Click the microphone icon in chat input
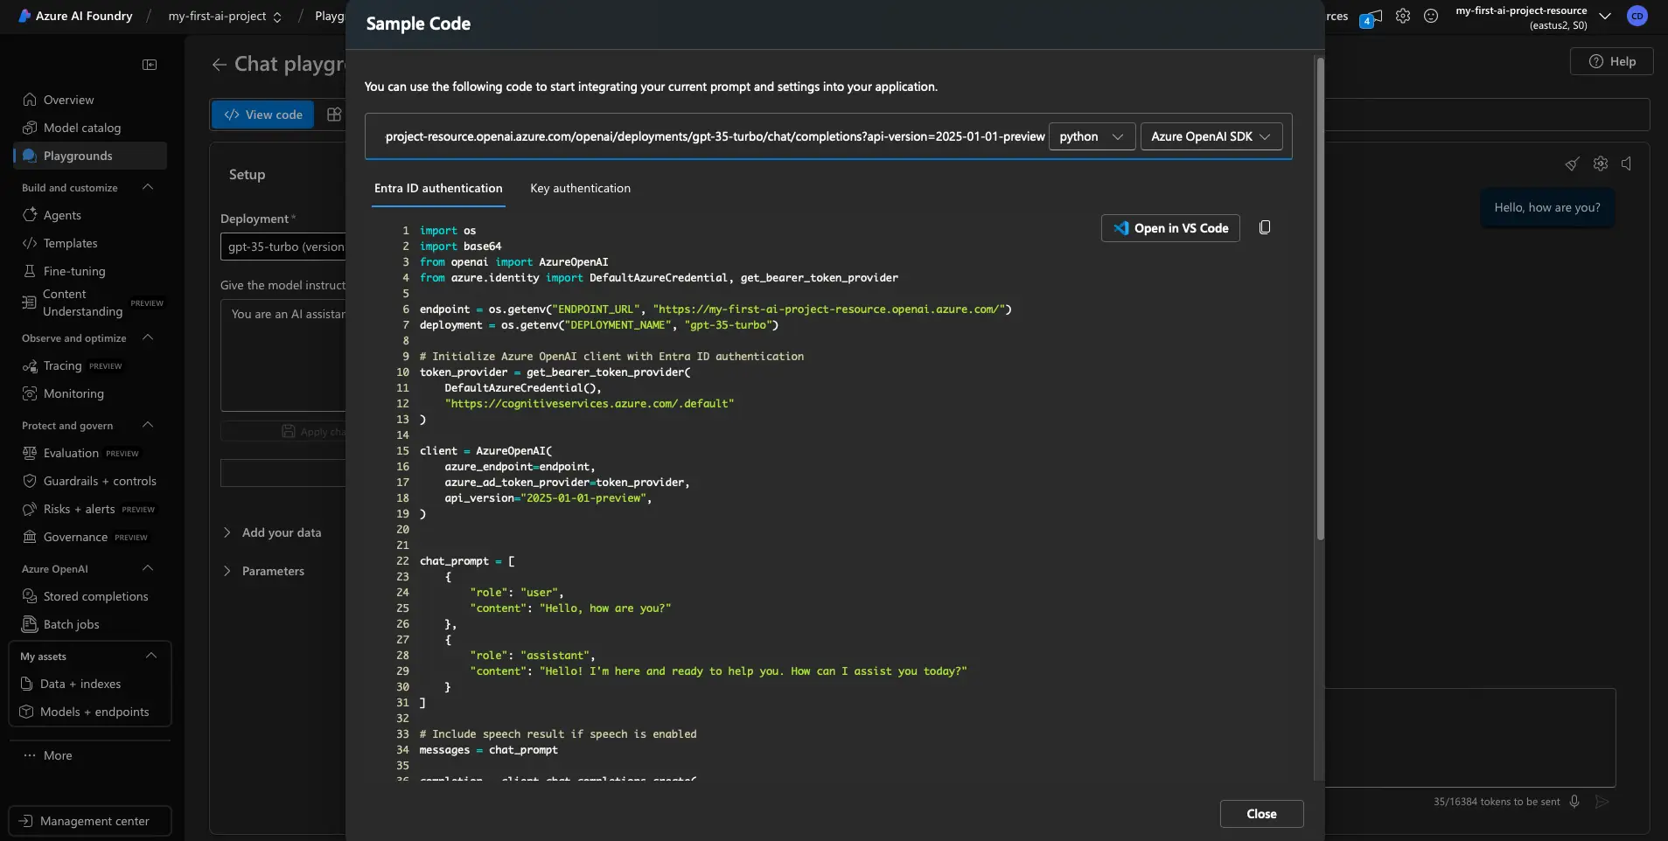Screen dimensions: 1668x841 point(1574,802)
